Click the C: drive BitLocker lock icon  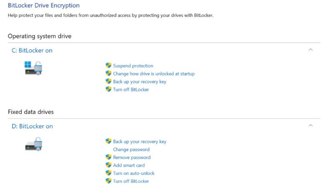[x=33, y=68]
